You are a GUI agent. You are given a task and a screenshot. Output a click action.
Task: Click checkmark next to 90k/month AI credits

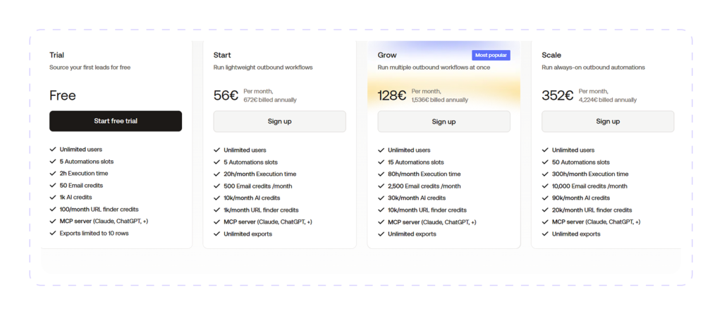click(545, 198)
